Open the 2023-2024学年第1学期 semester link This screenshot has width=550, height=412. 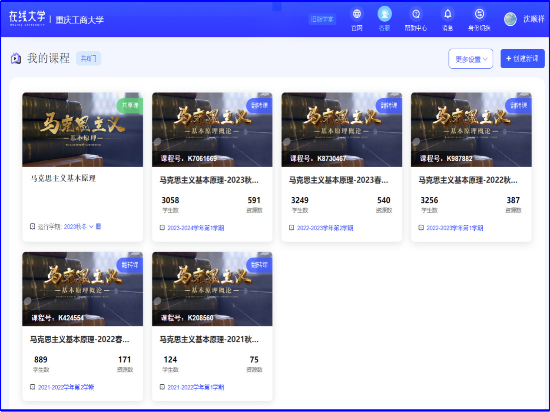click(195, 228)
